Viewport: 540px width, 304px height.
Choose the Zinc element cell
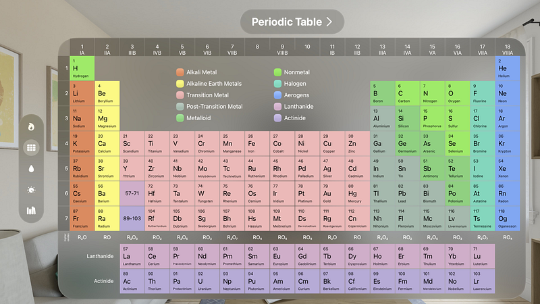tap(357, 143)
